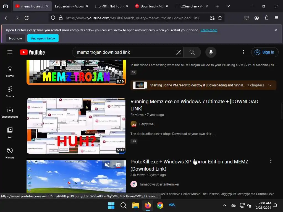Go back to previous page
The image size is (283, 212).
(x=7, y=18)
